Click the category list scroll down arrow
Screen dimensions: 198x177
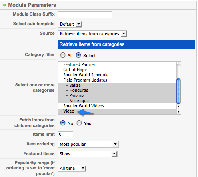pyautogui.click(x=178, y=112)
